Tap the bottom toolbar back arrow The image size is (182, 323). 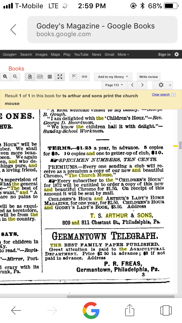16,310
